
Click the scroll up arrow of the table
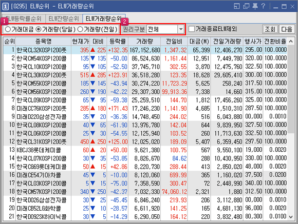coord(291,41)
